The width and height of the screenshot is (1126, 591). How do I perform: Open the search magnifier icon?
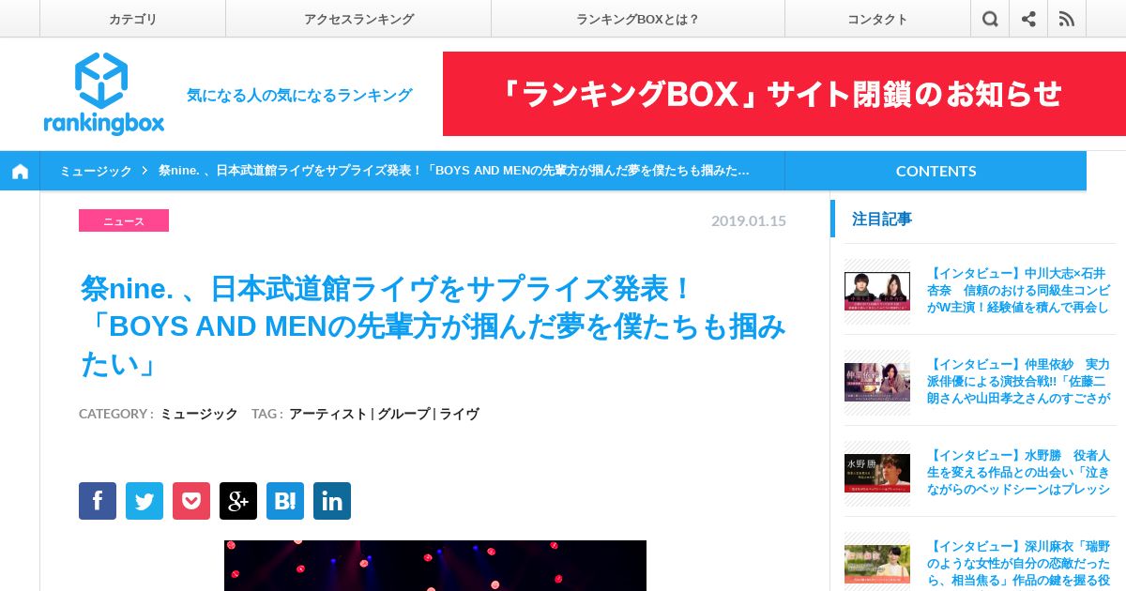(x=990, y=19)
